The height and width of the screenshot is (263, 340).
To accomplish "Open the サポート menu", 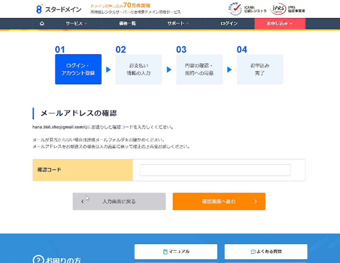I will pyautogui.click(x=178, y=23).
